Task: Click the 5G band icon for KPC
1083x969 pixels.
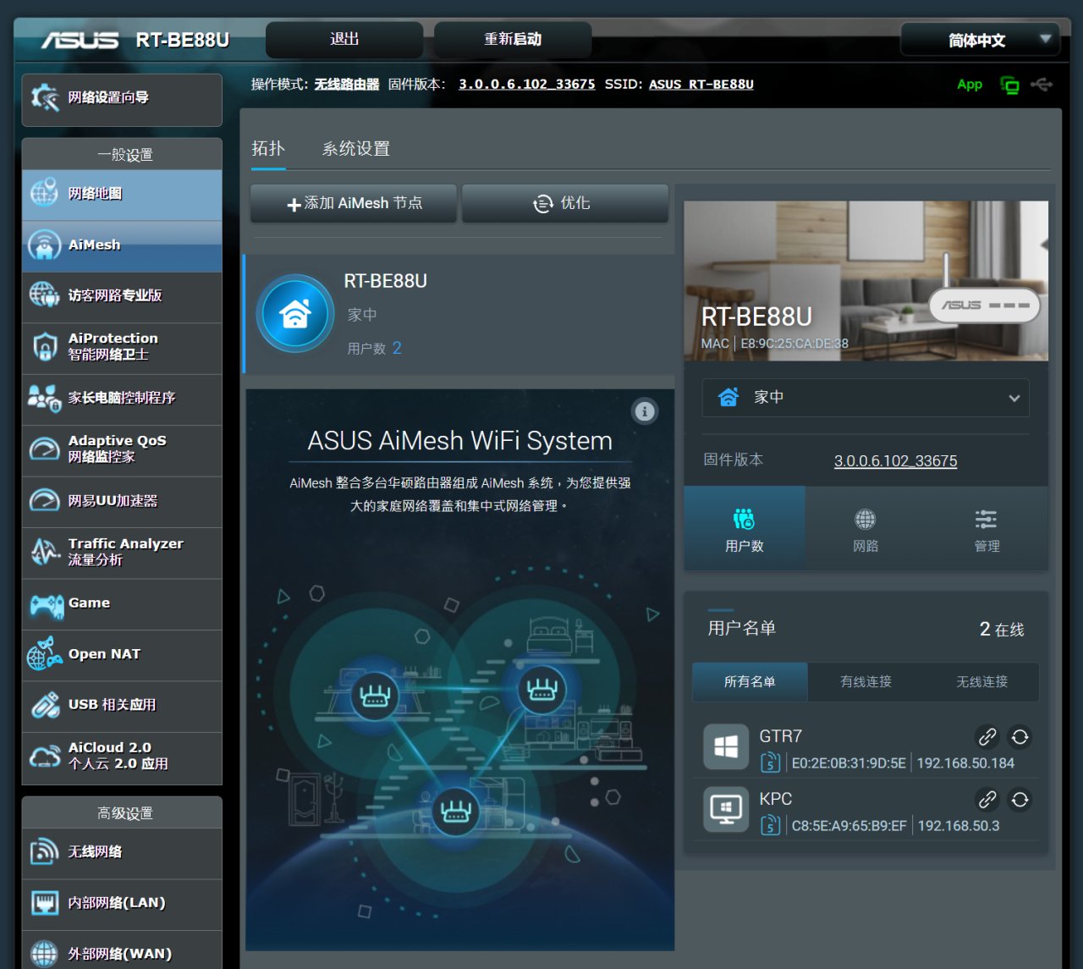Action: click(770, 825)
